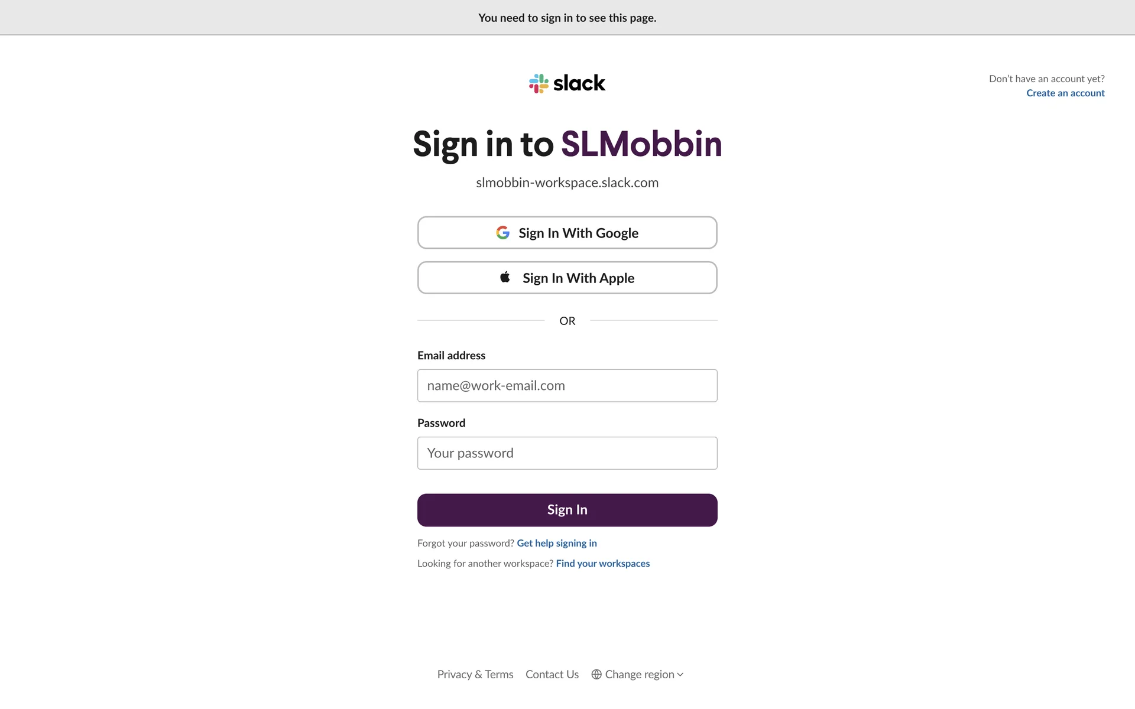The image size is (1135, 709).
Task: Choose Sign In With Apple
Action: (x=567, y=278)
